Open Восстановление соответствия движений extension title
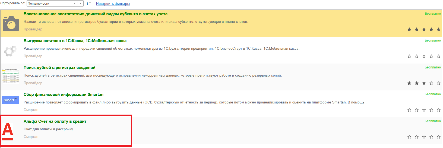This screenshot has width=443, height=148. (96, 14)
